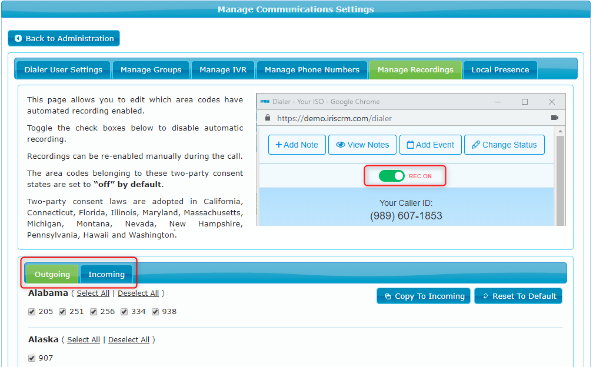Switch to the Manage Groups tab

point(151,69)
